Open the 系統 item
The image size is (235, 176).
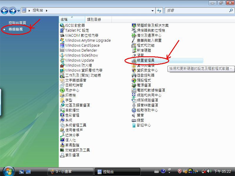(66, 120)
